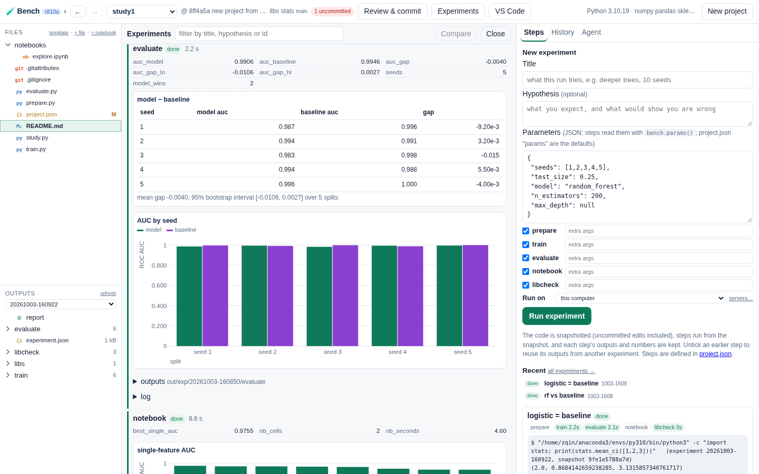Image resolution: width=759 pixels, height=474 pixels.
Task: Expand the libcheck outputs folder
Action: pos(8,352)
